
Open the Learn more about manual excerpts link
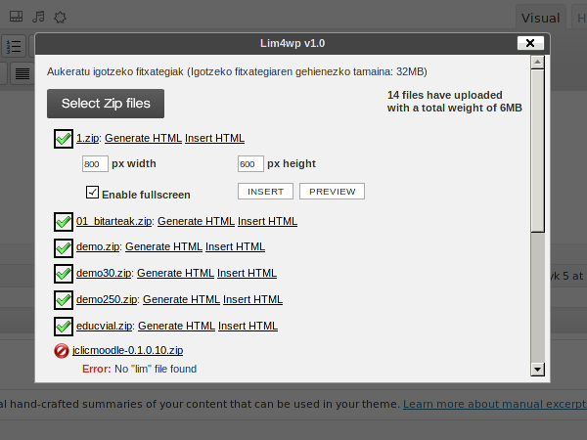coord(495,404)
